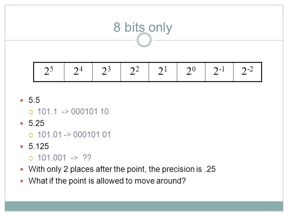The width and height of the screenshot is (288, 216).
Task: Click the slide title '8 bits only'
Action: tap(143, 28)
